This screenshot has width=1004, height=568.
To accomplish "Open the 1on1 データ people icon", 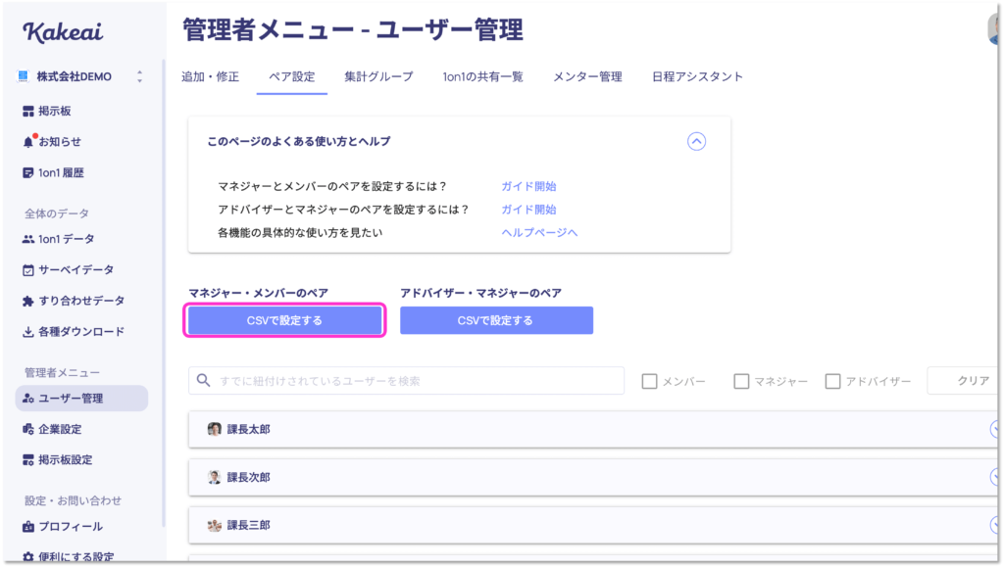I will click(28, 239).
